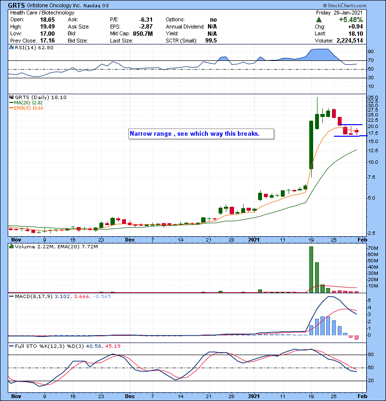The height and width of the screenshot is (401, 386).
Task: Click the Health Care / Biotechnology sector label
Action: coord(42,13)
